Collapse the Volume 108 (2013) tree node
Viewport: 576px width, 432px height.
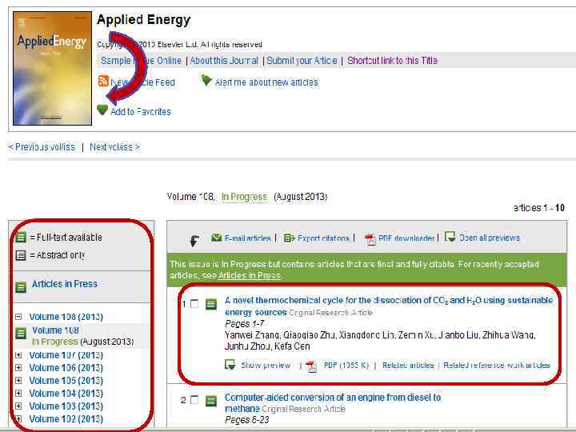[x=18, y=317]
